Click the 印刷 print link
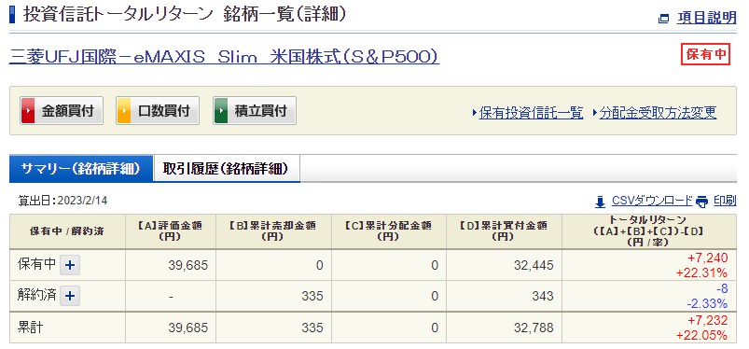This screenshot has height=349, width=749. point(725,201)
